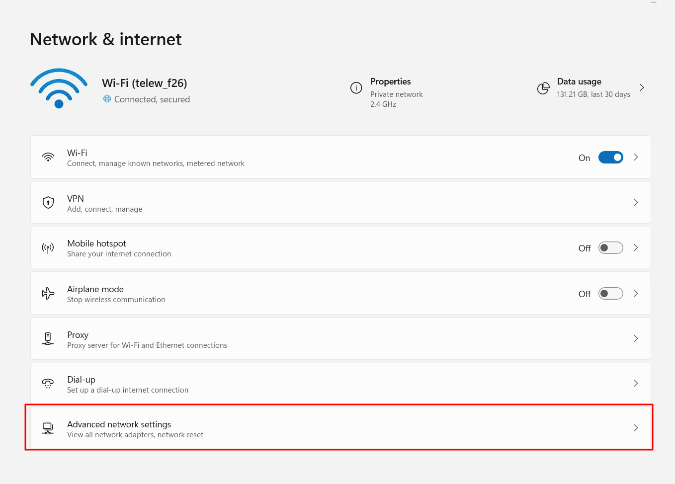Expand the VPN settings chevron
The height and width of the screenshot is (484, 675).
pyautogui.click(x=636, y=202)
